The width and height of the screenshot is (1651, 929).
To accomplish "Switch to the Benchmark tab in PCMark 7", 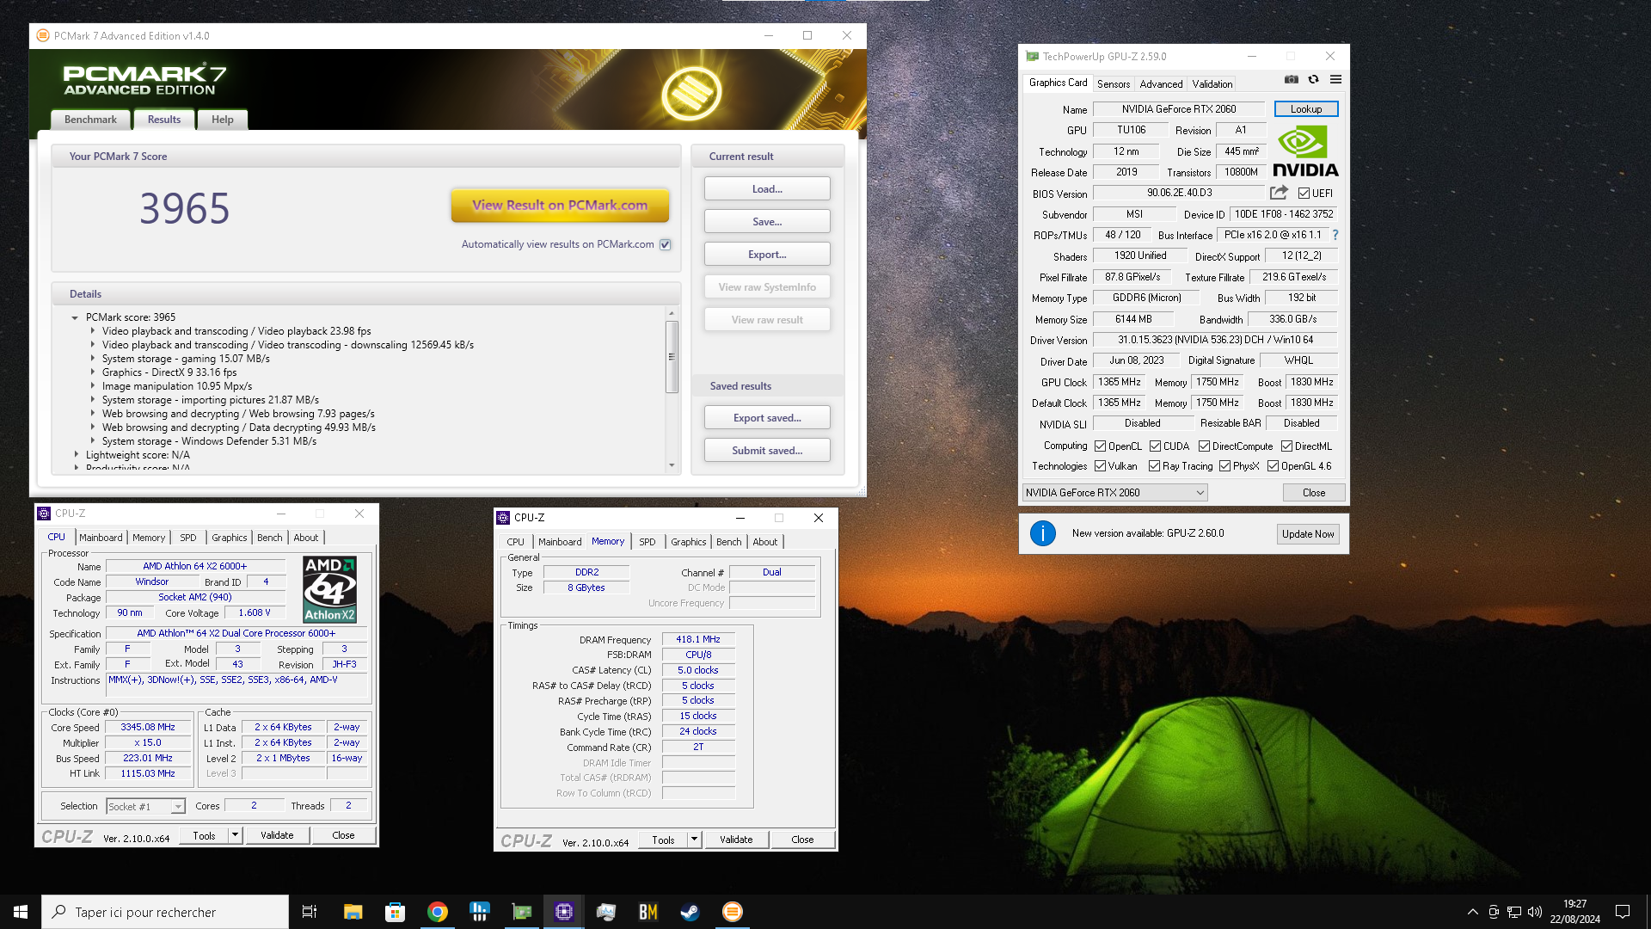I will (90, 120).
